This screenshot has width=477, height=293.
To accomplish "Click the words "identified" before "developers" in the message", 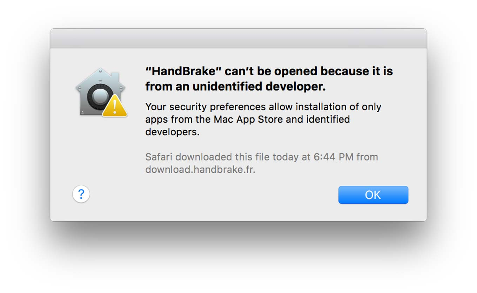I will 328,119.
